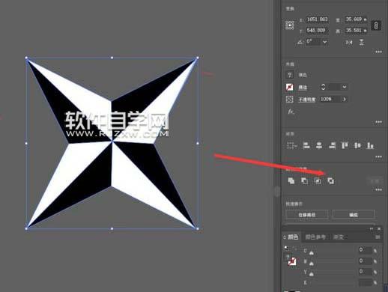
Task: Click the Offset Path (位移路径) button
Action: [x=307, y=215]
